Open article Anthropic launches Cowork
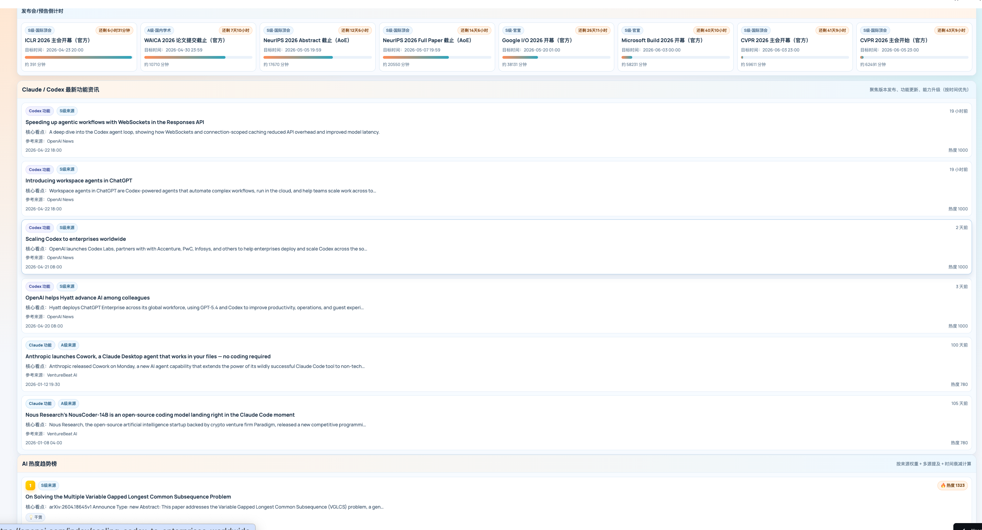The image size is (982, 530). (x=148, y=357)
